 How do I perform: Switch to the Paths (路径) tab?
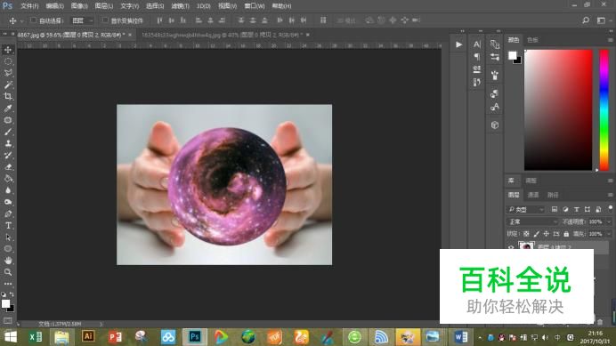tap(553, 195)
